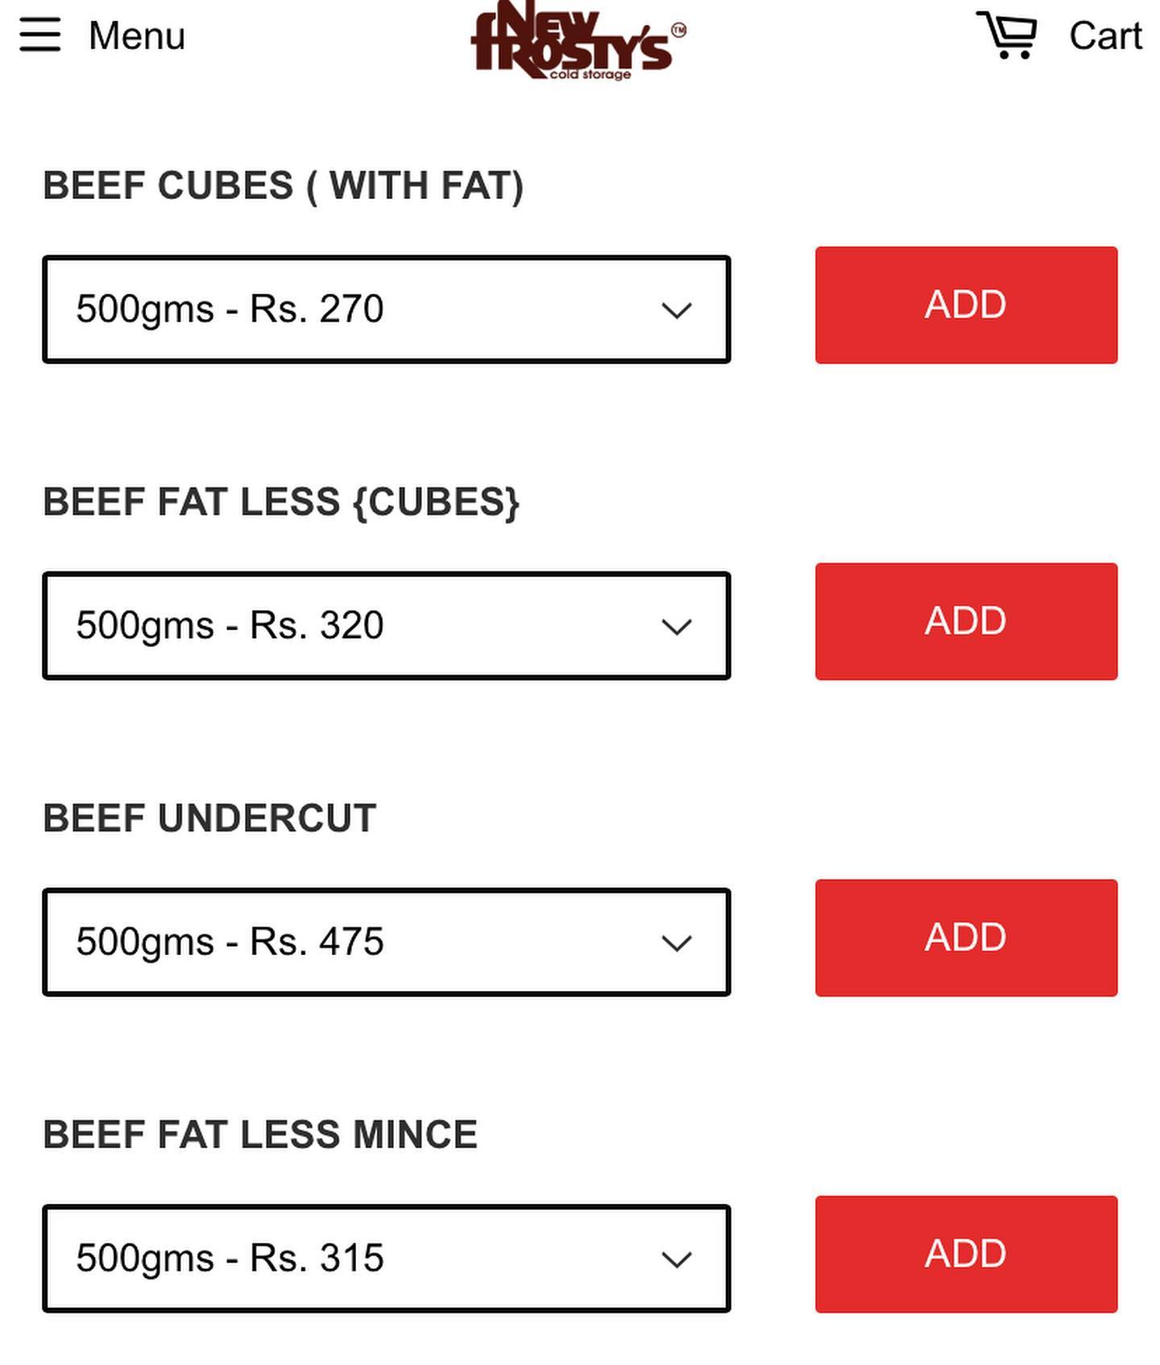Add Beef Cubes (With Fat) to cart
The image size is (1160, 1365).
[x=966, y=305]
